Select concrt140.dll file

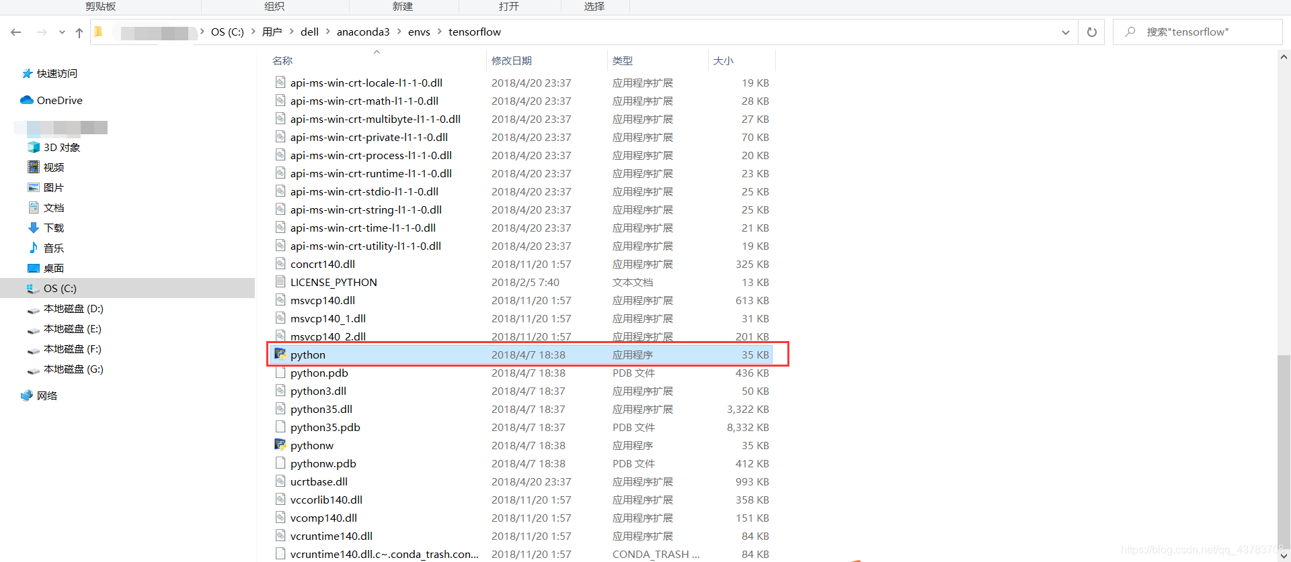[x=323, y=264]
